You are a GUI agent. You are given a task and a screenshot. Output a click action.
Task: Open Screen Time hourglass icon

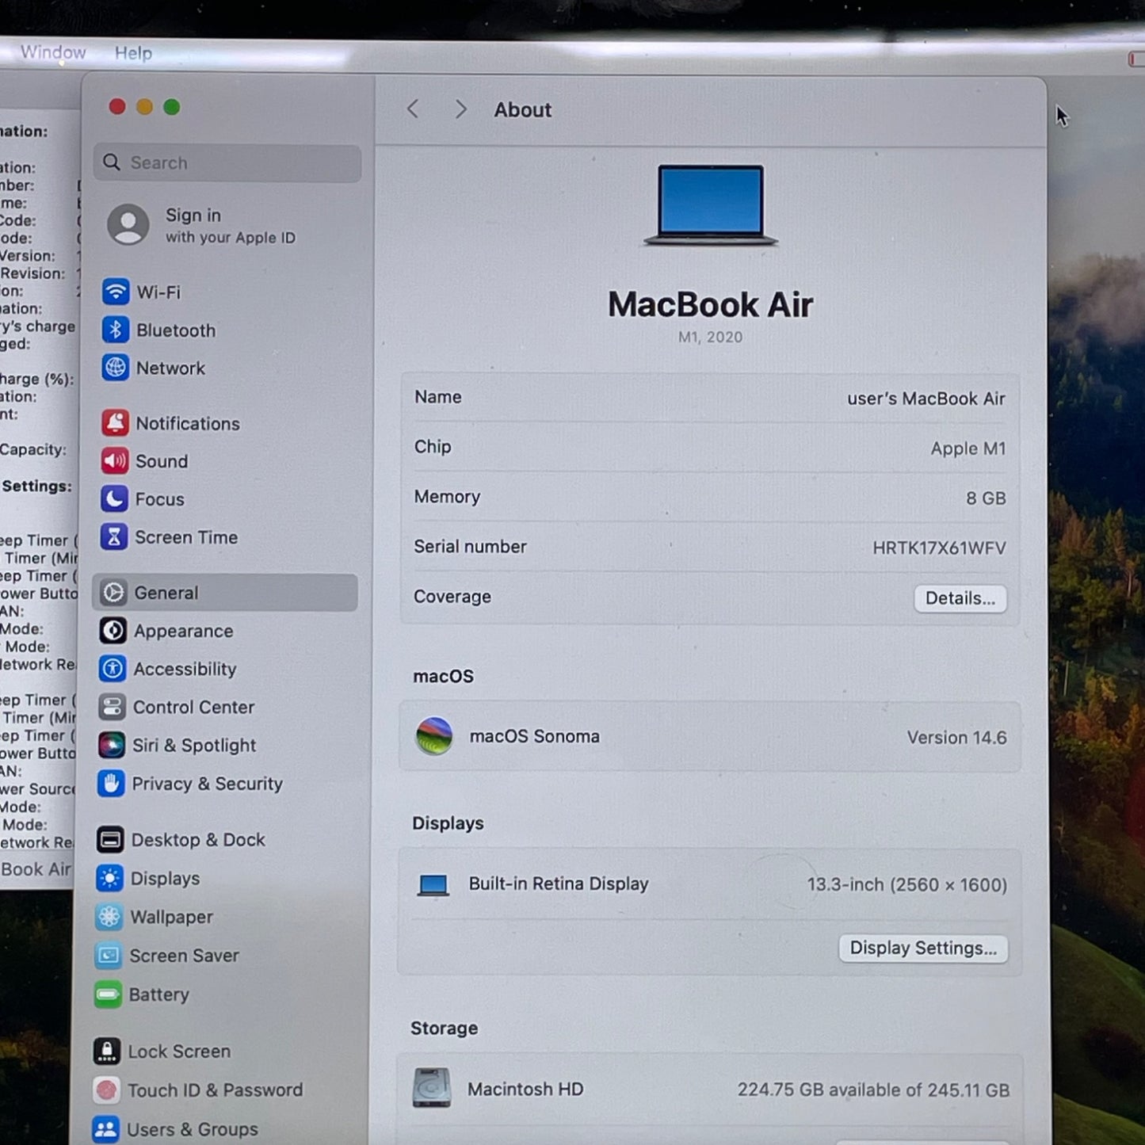pyautogui.click(x=114, y=537)
